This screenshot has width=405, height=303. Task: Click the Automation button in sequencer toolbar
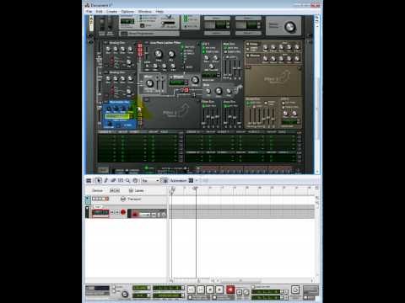tap(178, 181)
